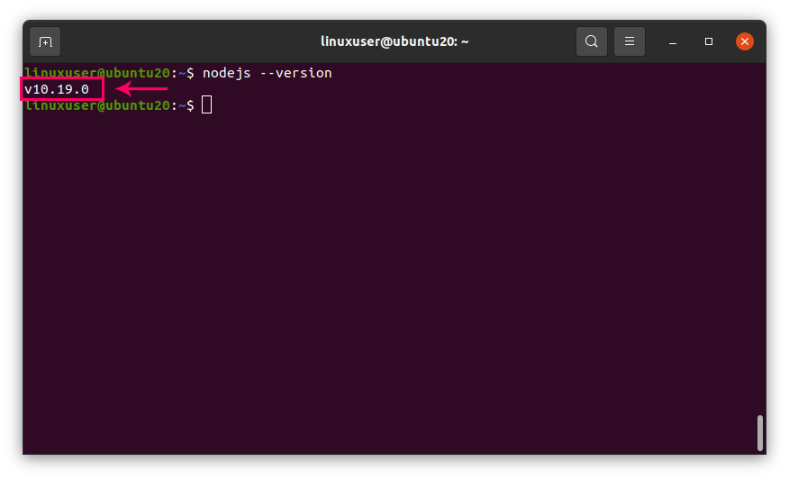Click the dollar sign before nodejs command
This screenshot has width=789, height=480.
190,73
